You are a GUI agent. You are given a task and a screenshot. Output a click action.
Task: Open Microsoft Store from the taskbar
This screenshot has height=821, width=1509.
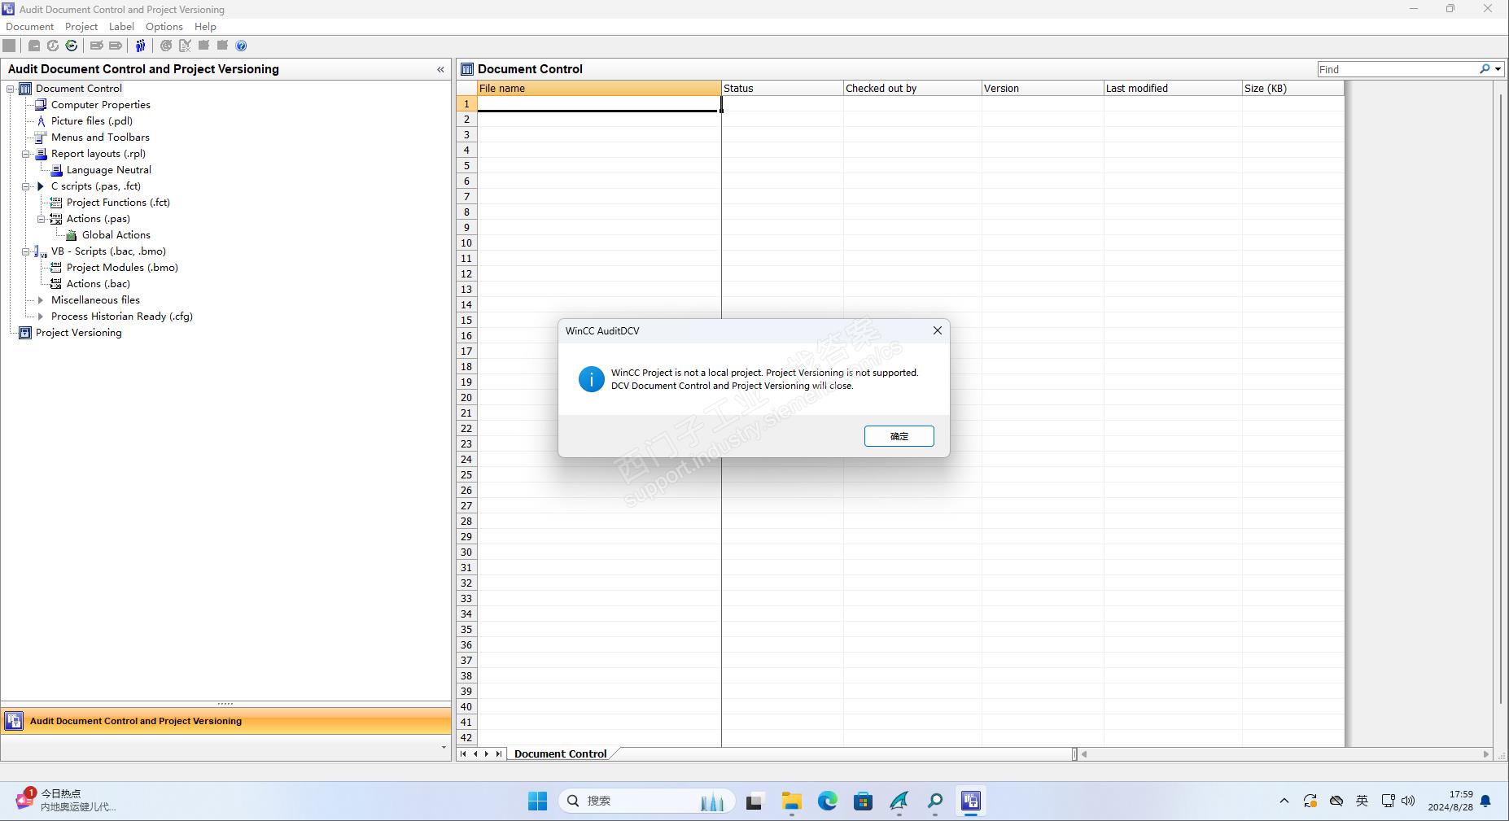coord(864,801)
